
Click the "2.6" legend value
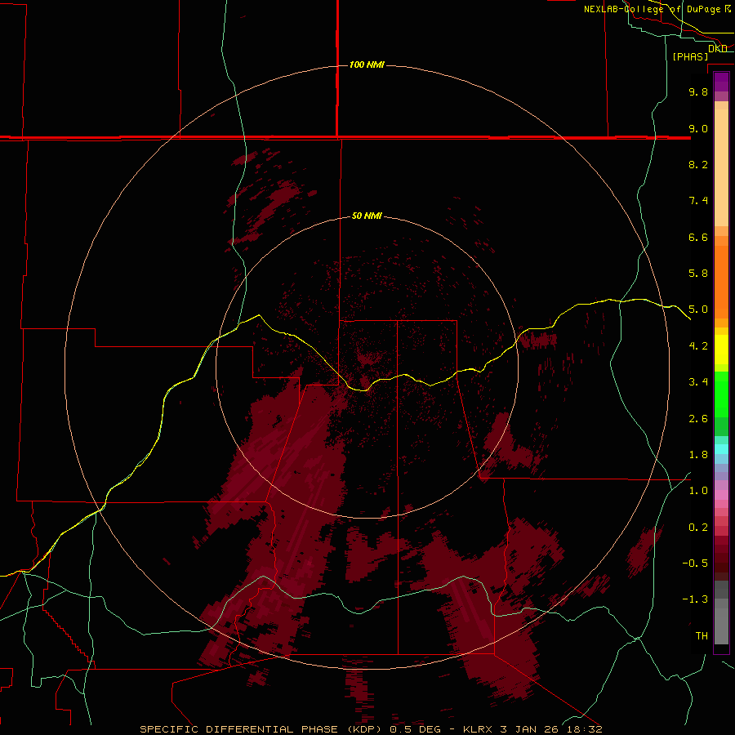[x=698, y=419]
